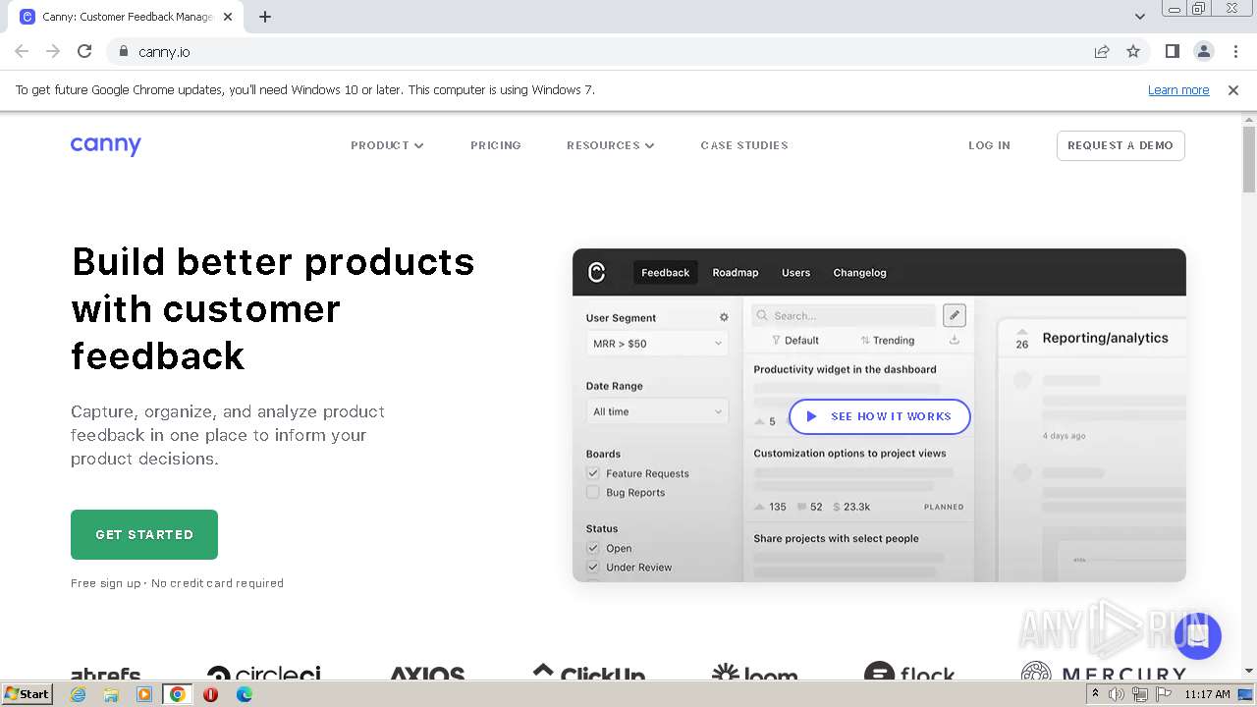Expand the RESOURCES dropdown menu
Viewport: 1257px width, 707px height.
(x=610, y=145)
